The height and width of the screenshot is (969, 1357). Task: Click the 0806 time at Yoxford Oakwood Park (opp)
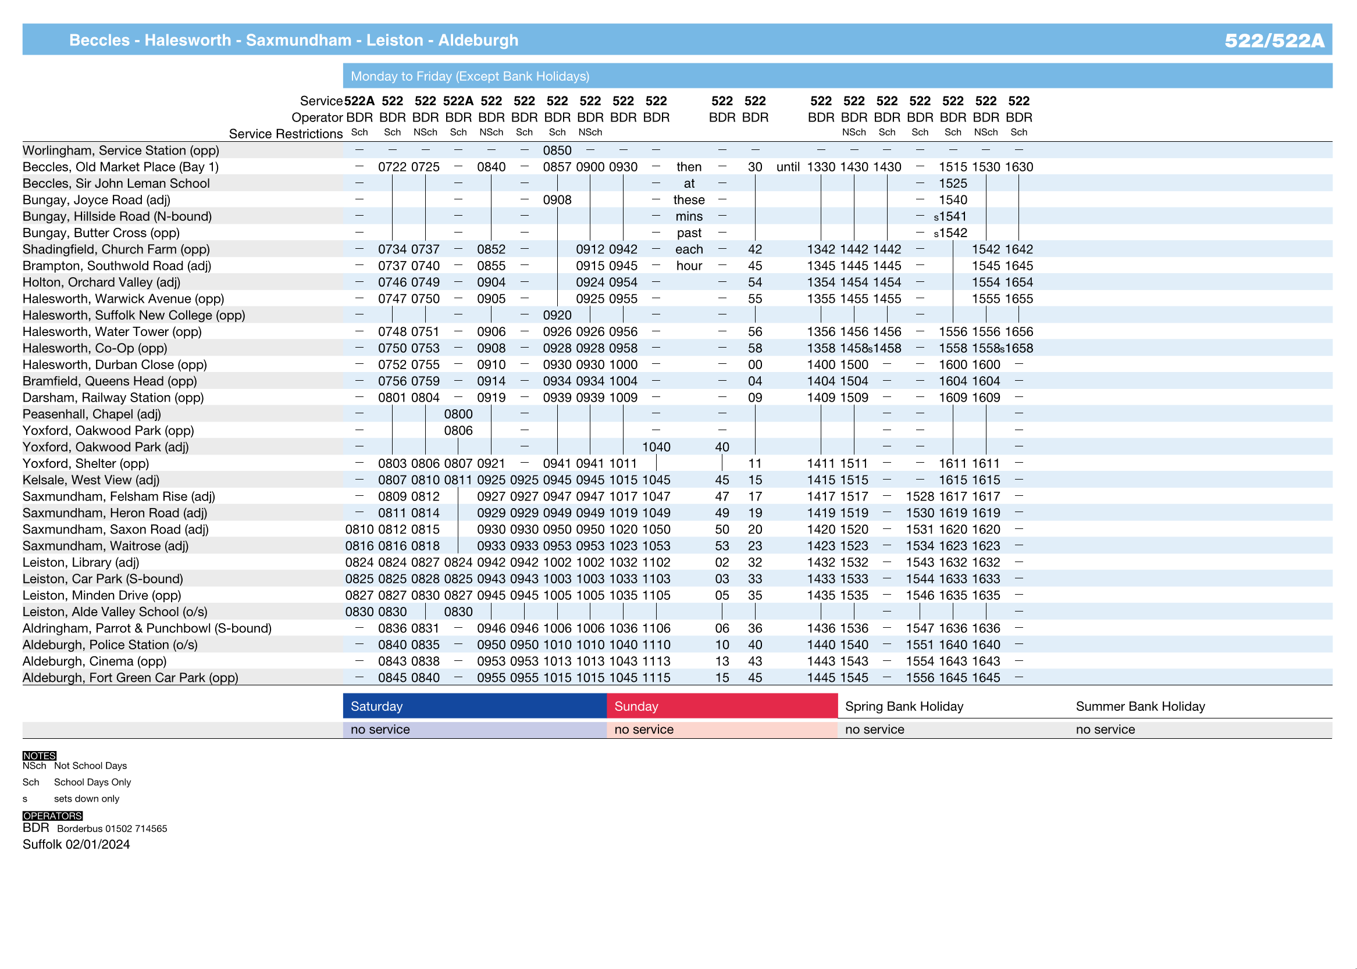coord(458,431)
